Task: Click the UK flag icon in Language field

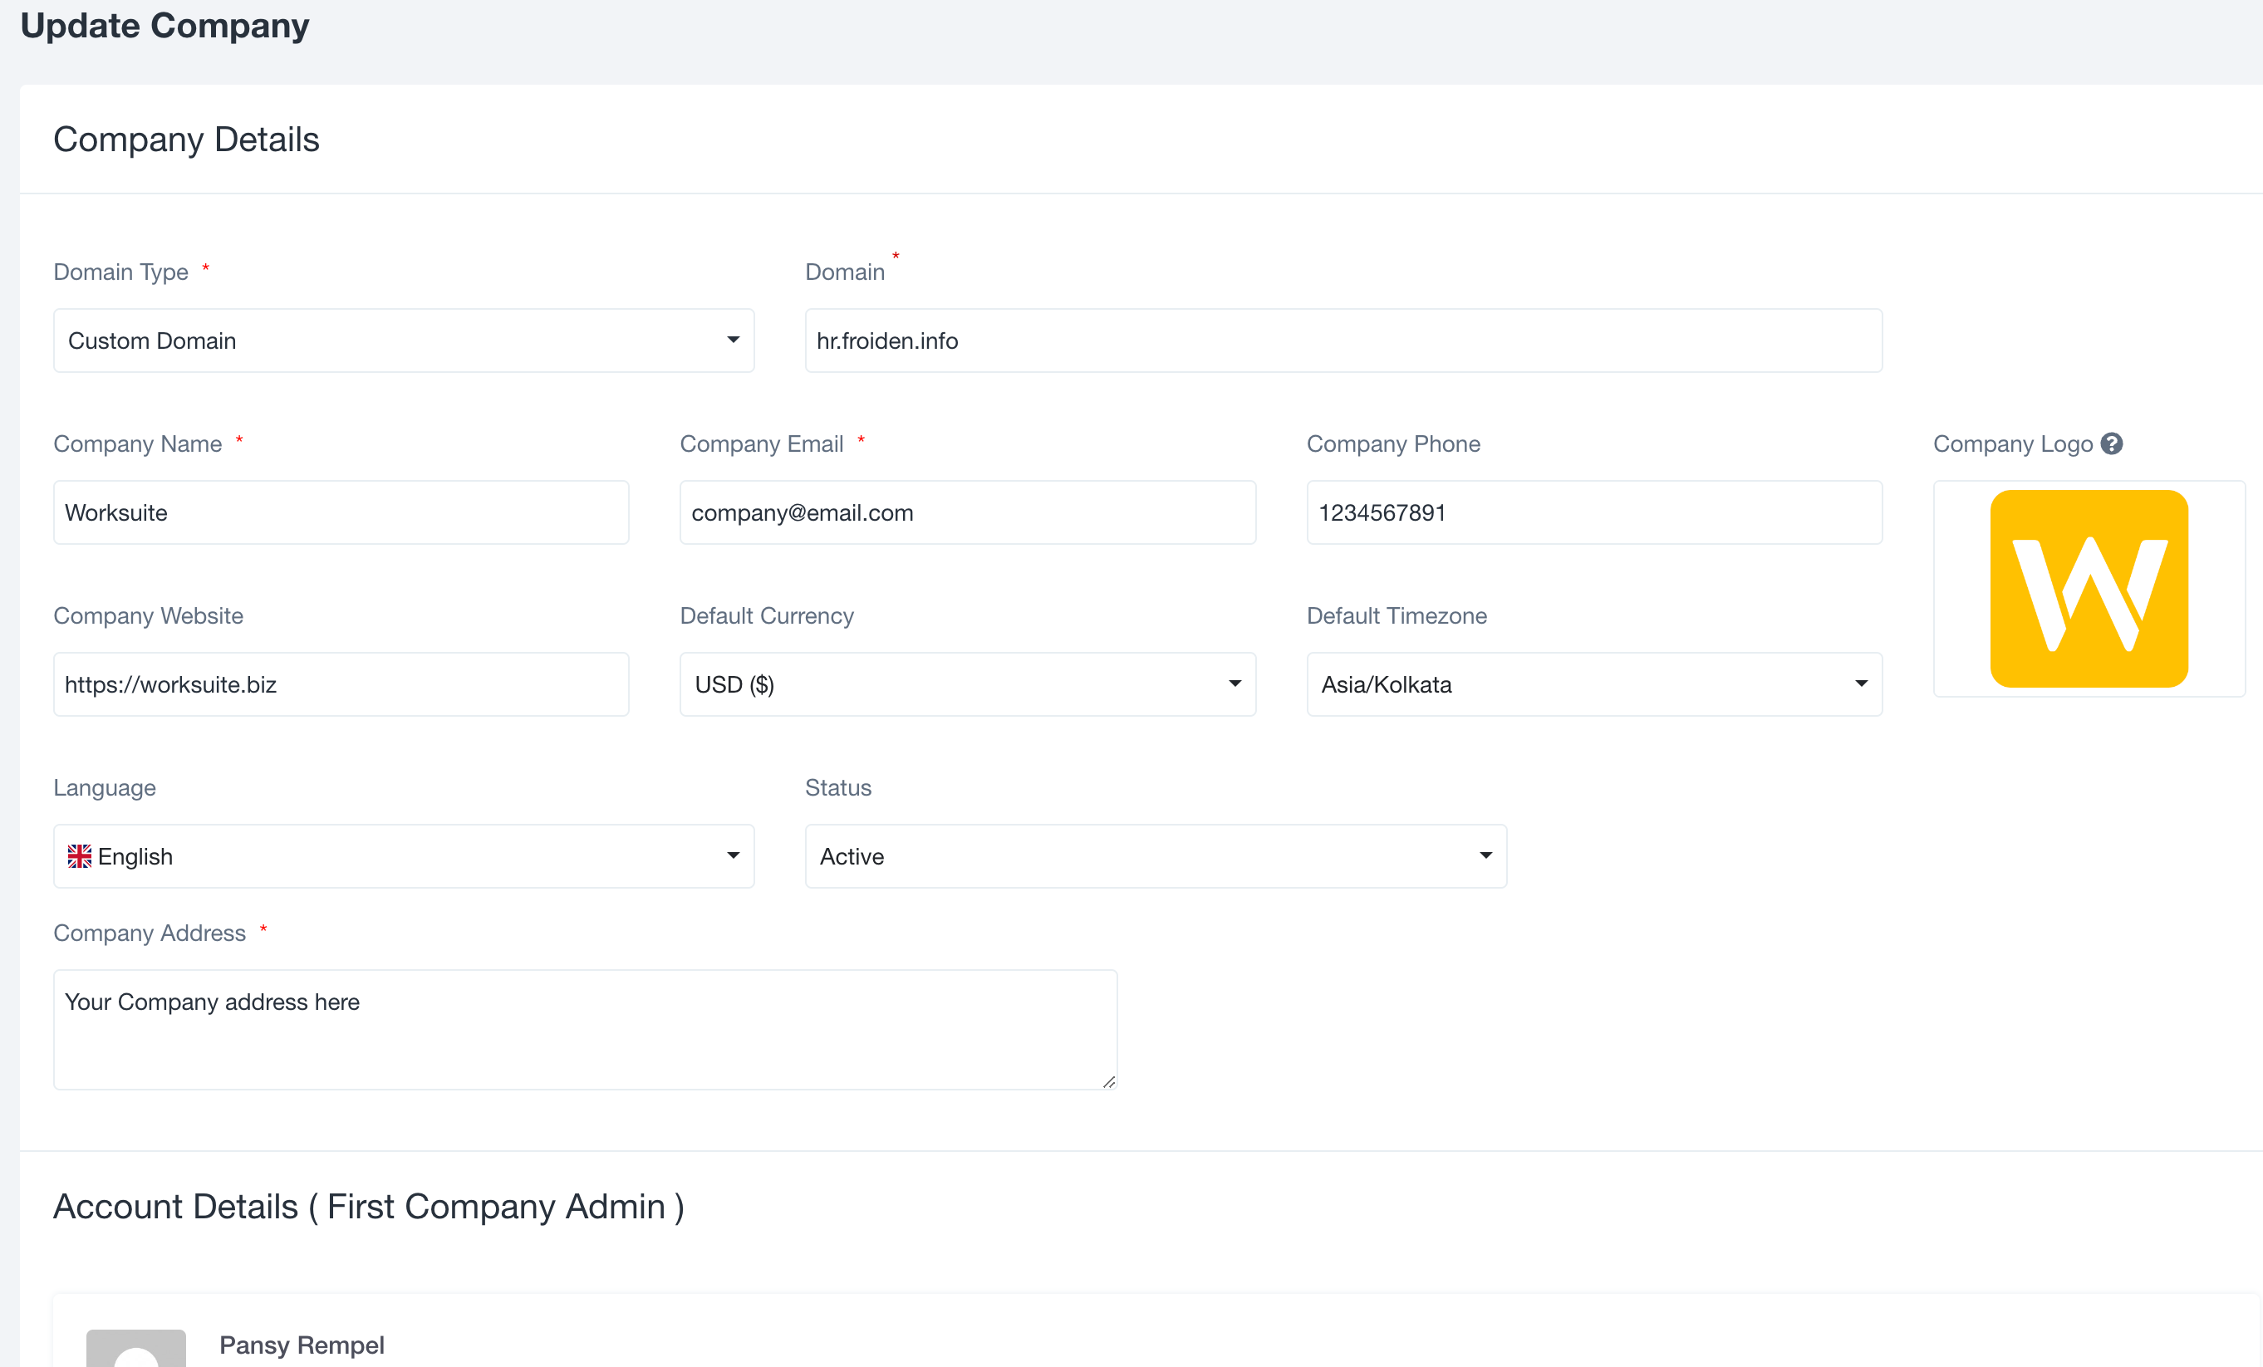Action: [80, 856]
